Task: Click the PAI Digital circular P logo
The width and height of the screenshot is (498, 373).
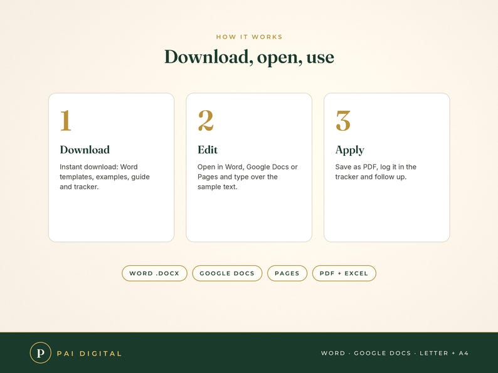Action: click(x=40, y=353)
